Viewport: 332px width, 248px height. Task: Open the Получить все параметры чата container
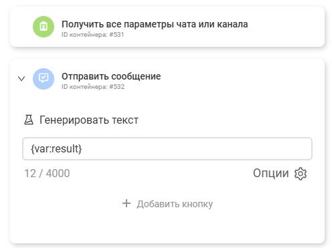point(167,27)
